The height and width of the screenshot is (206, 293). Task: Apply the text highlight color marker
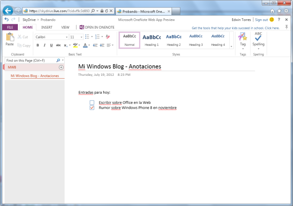coord(75,45)
